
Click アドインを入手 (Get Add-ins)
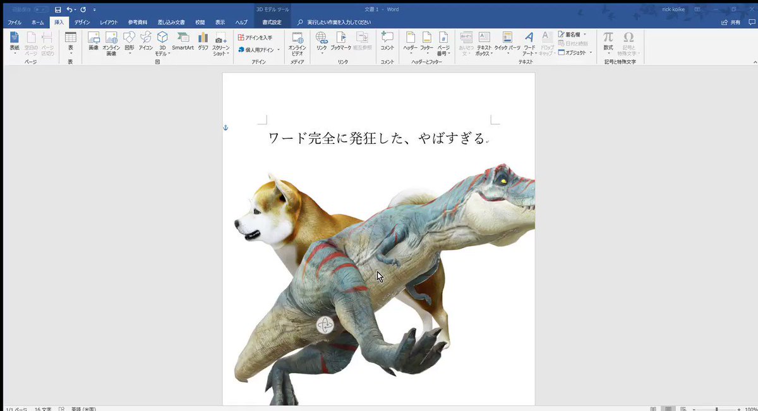point(256,38)
